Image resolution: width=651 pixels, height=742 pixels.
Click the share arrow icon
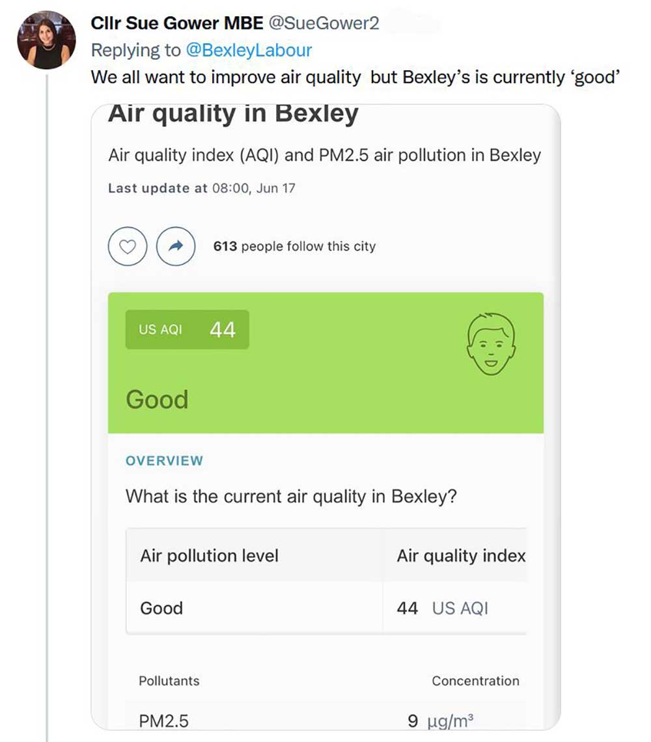[176, 247]
